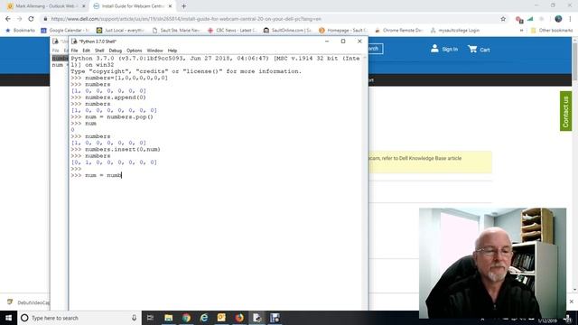Open the CBC News bookmark
Image resolution: width=578 pixels, height=325 pixels.
[x=232, y=30]
